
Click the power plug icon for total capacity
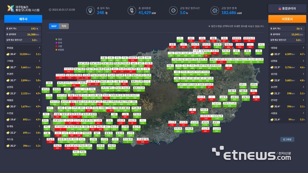[x=132, y=11]
